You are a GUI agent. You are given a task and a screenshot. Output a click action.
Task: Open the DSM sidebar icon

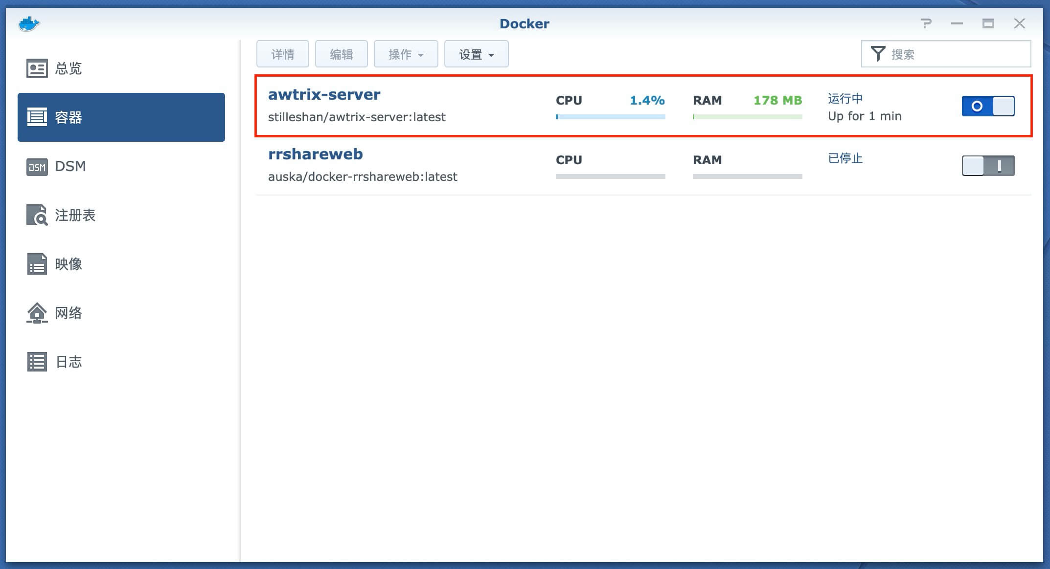pyautogui.click(x=37, y=167)
